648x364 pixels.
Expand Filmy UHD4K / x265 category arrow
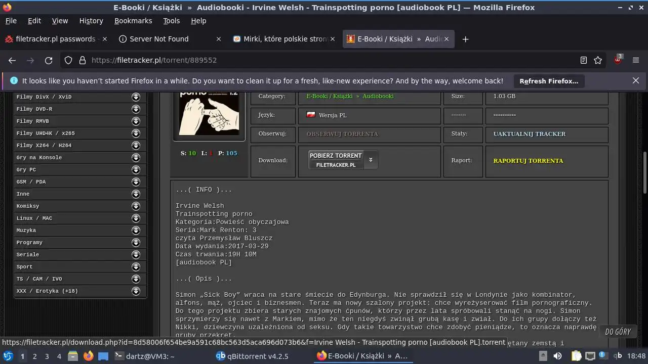(x=136, y=133)
